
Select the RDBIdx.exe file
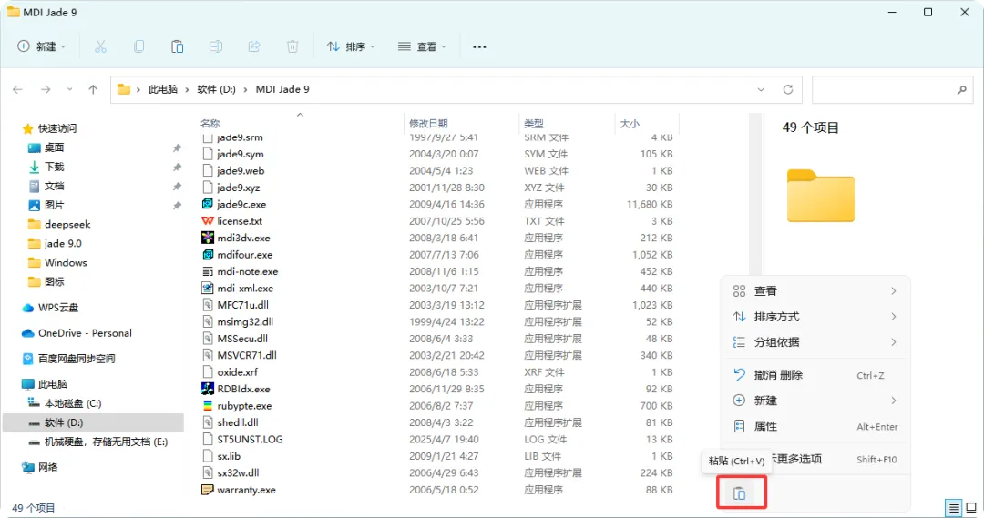pyautogui.click(x=243, y=390)
